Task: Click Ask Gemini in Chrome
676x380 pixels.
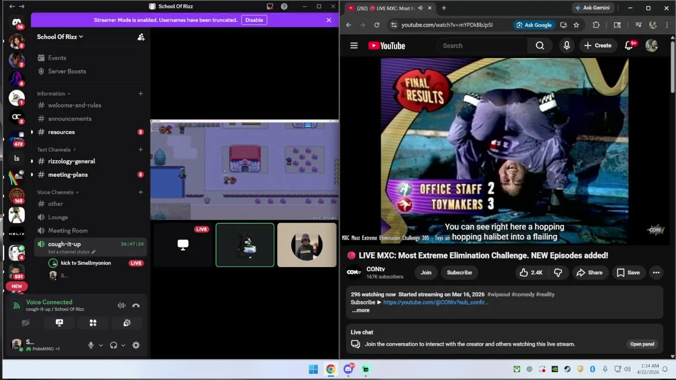Action: tap(592, 8)
